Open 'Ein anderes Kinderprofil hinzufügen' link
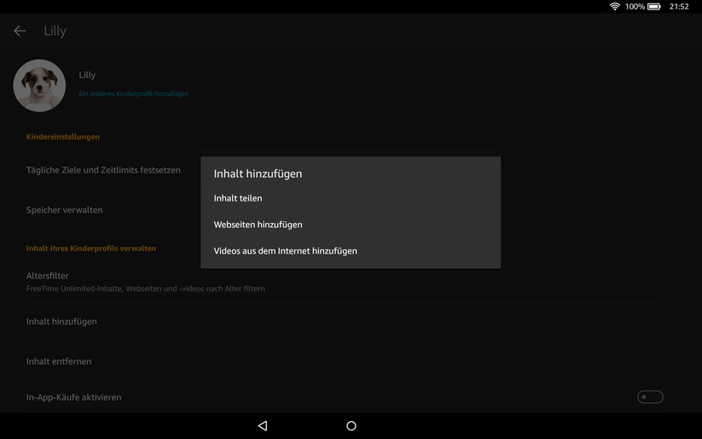 [x=134, y=93]
